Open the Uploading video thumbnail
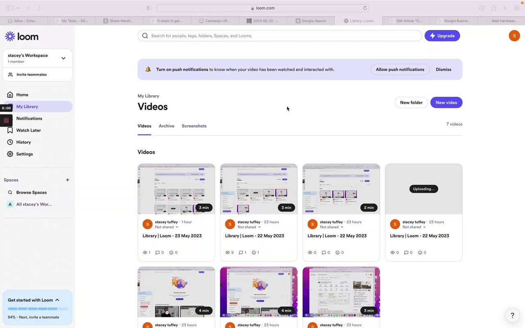Screen dimensions: 525x328 (x=424, y=189)
